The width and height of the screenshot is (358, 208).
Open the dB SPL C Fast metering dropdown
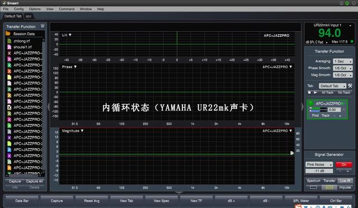(x=317, y=42)
